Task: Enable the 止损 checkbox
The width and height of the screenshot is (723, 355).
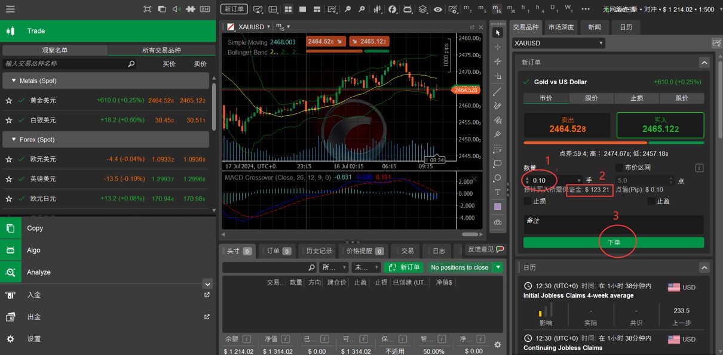Action: coord(528,202)
